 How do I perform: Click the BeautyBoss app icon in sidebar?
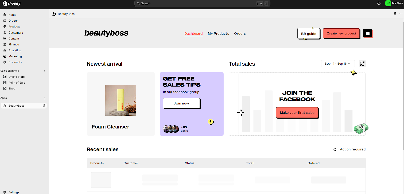point(5,106)
